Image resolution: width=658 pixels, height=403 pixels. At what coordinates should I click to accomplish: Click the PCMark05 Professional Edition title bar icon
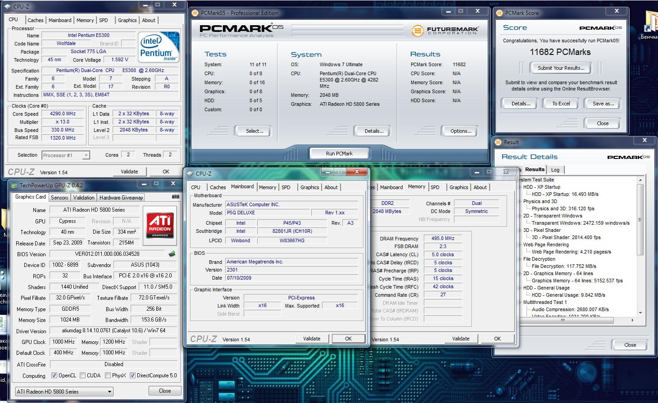pos(195,13)
